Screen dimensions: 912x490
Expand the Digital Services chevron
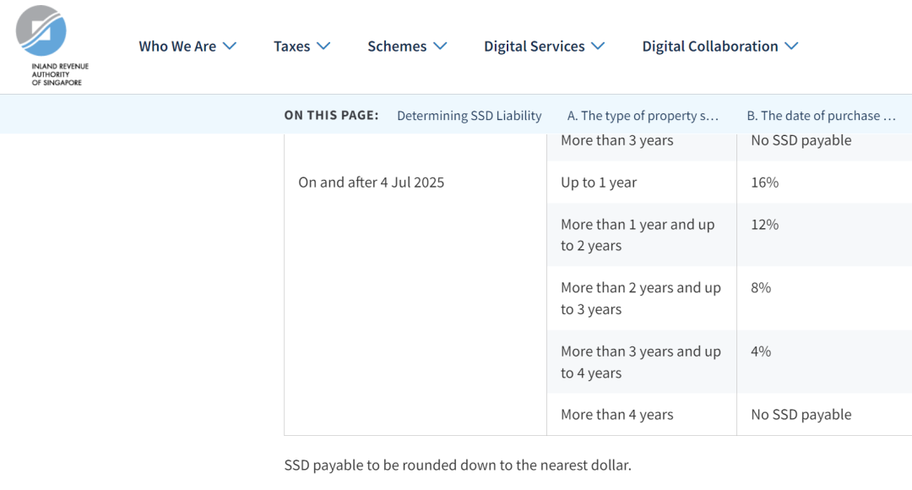pos(598,46)
